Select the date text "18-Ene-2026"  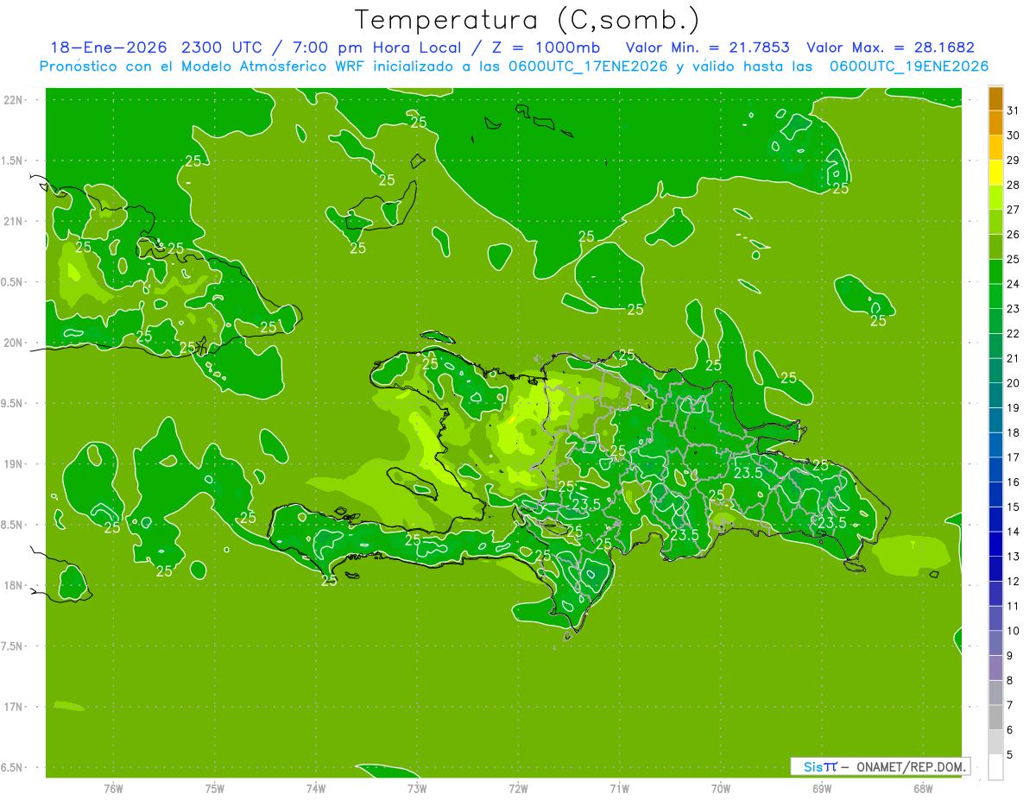[109, 47]
